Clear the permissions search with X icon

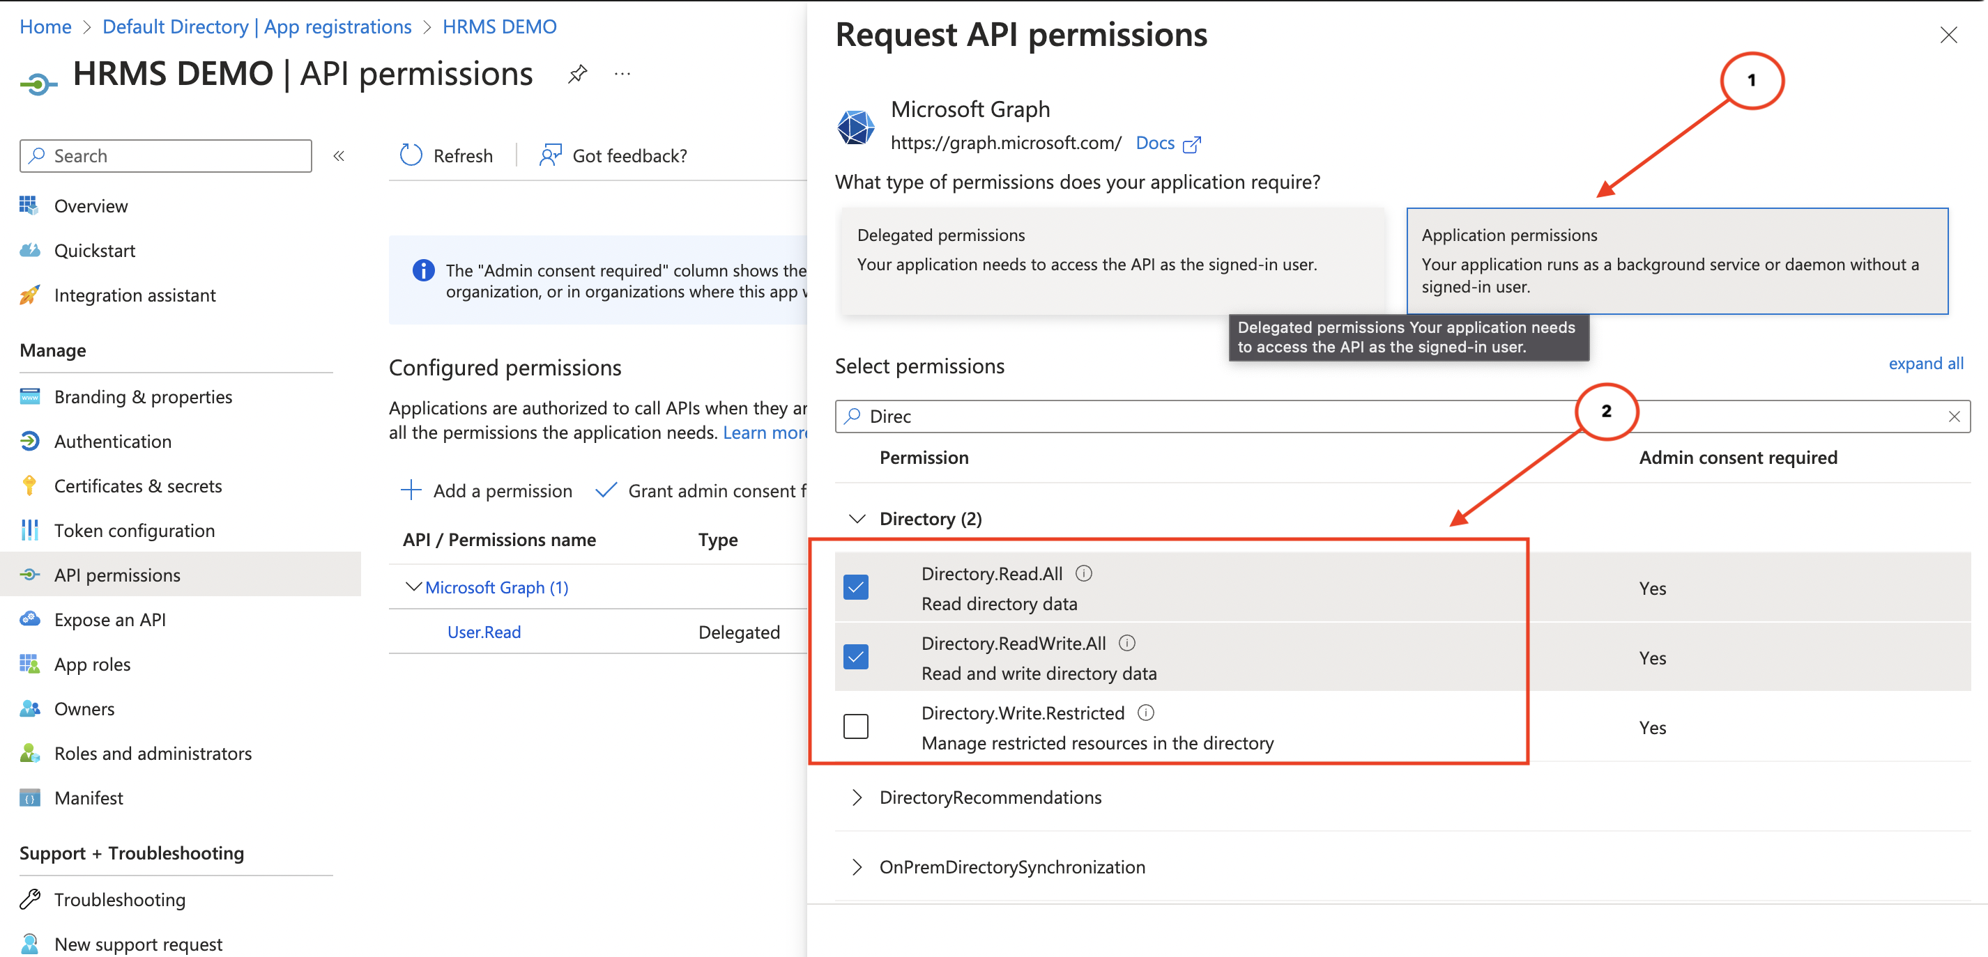click(1953, 417)
